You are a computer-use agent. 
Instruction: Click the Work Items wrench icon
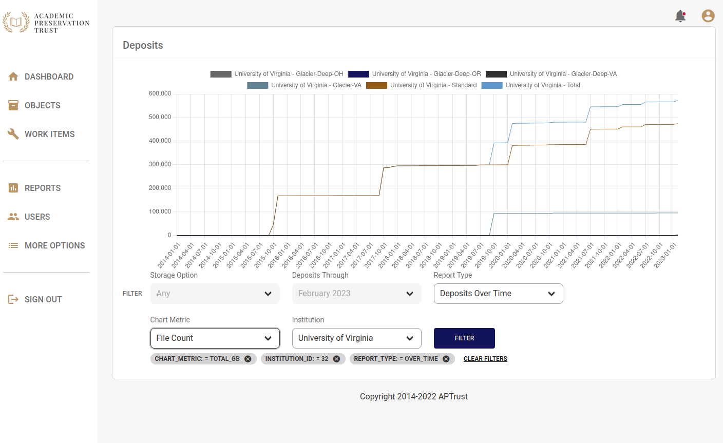click(13, 134)
